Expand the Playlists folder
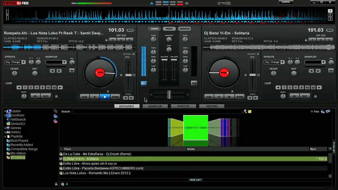This screenshot has width=338, height=190. pyautogui.click(x=5, y=136)
